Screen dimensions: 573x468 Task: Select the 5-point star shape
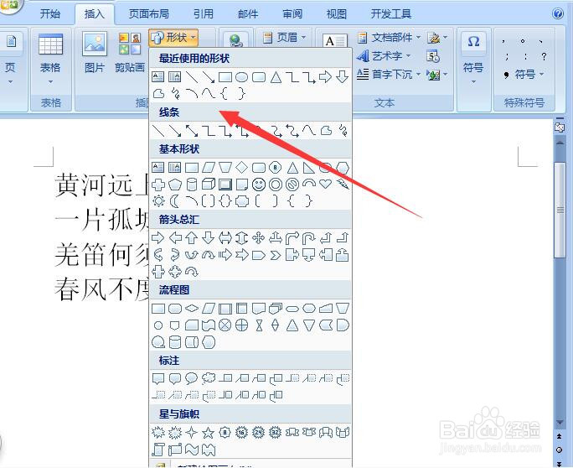(x=209, y=433)
